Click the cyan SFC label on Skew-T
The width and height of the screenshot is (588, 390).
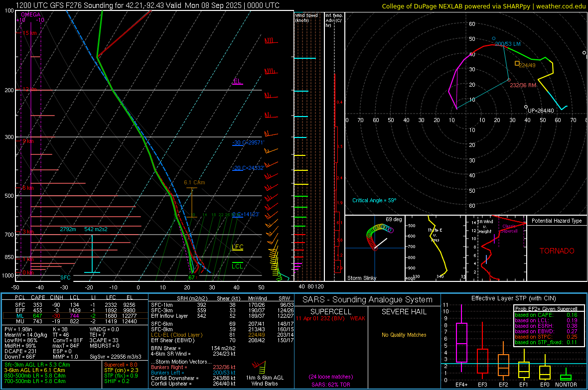point(65,277)
